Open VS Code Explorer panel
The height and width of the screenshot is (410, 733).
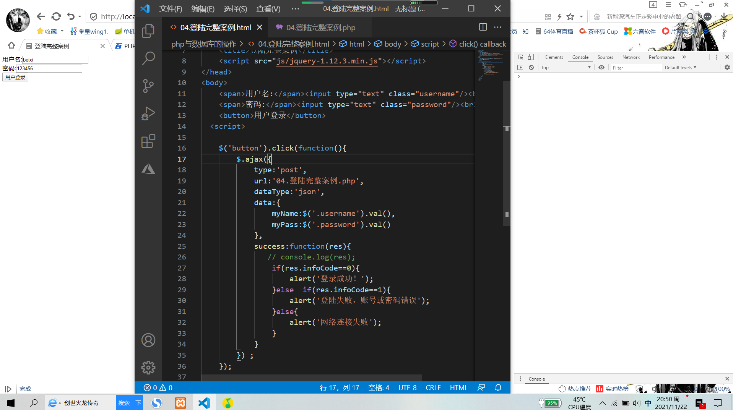(x=148, y=31)
